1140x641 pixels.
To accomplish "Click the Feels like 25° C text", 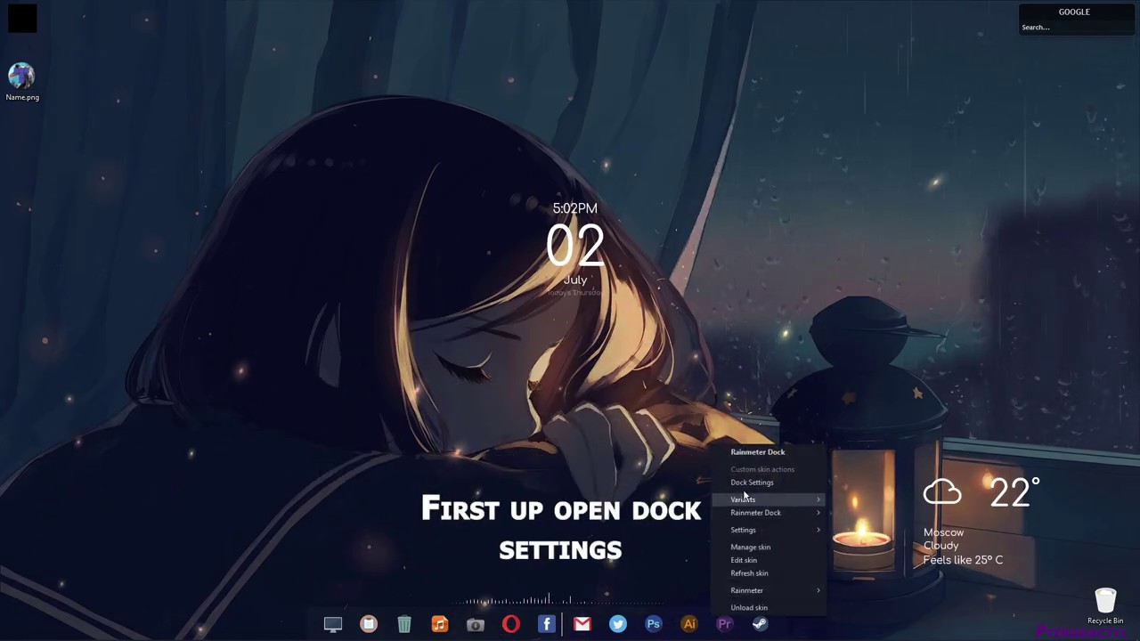I will [963, 560].
